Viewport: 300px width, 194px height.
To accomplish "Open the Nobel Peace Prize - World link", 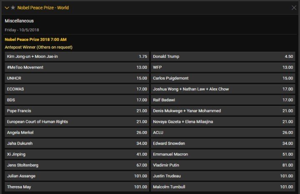I will pos(43,7).
